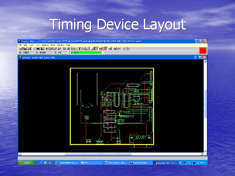This screenshot has height=176, width=235.
Task: Click the horizontal scrollbar right arrow
Action: pos(202,154)
